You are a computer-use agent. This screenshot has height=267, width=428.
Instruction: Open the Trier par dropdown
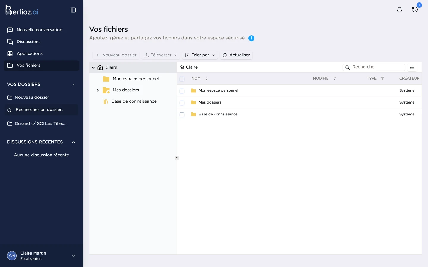pos(200,55)
